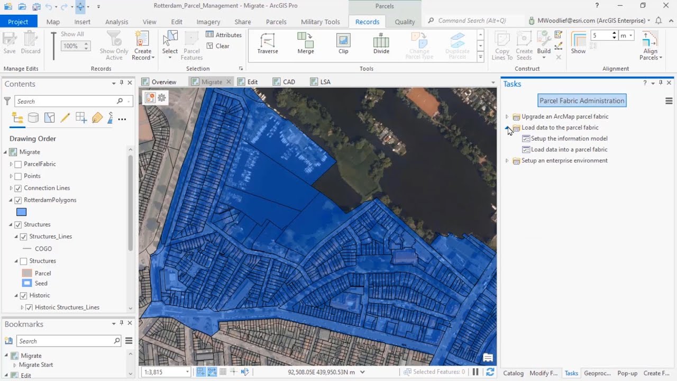
Task: Open the map pop-up message icon
Action: 488,358
